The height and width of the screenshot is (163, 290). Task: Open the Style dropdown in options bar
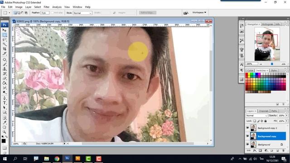82,13
